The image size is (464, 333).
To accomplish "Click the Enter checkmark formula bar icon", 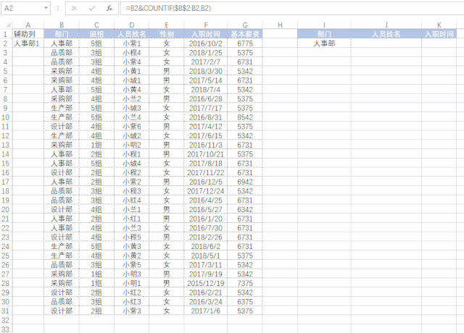I will (92, 8).
